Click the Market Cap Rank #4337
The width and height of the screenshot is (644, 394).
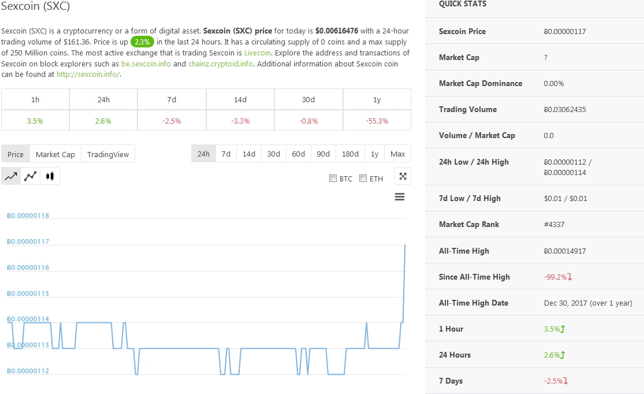tap(554, 224)
